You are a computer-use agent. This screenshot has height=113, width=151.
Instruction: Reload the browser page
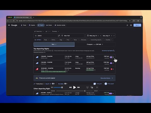point(14,21)
